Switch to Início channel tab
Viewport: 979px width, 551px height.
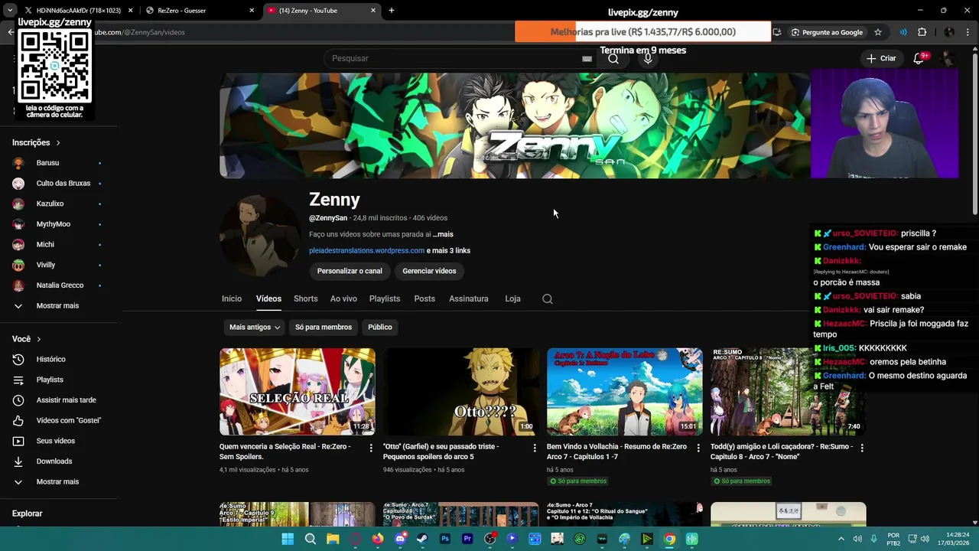click(232, 299)
